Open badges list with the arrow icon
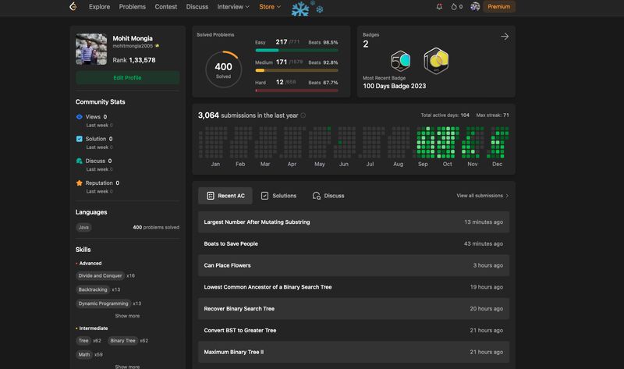Image resolution: width=624 pixels, height=369 pixels. click(x=505, y=37)
